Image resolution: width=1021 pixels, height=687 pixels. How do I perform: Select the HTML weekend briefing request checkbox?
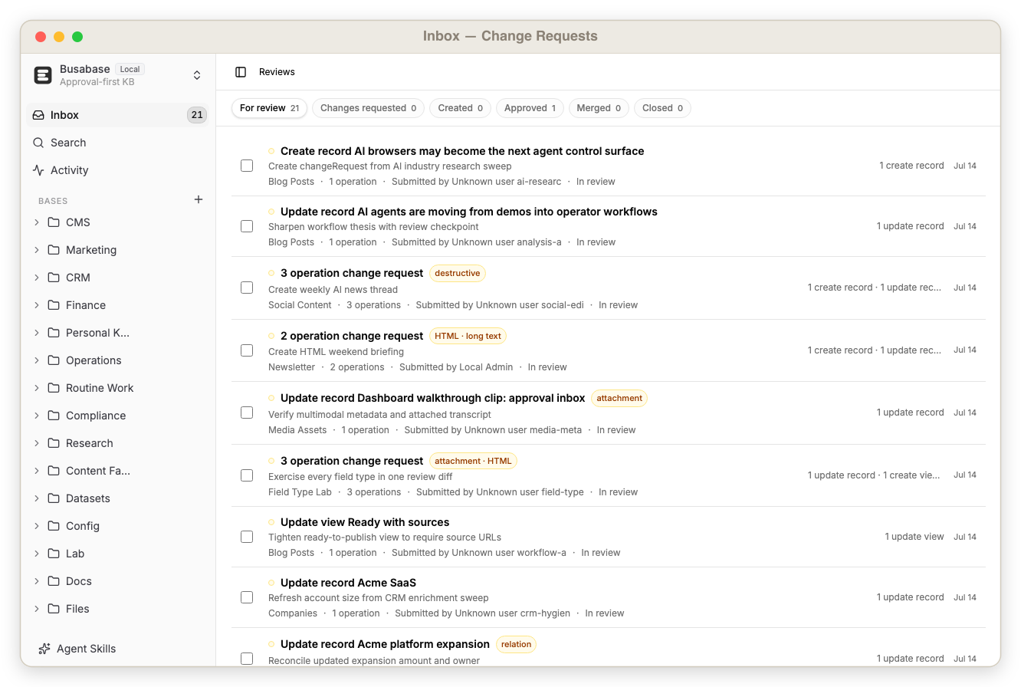coord(247,350)
